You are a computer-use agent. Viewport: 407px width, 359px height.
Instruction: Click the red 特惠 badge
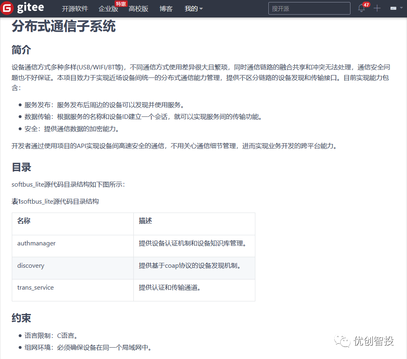click(121, 4)
